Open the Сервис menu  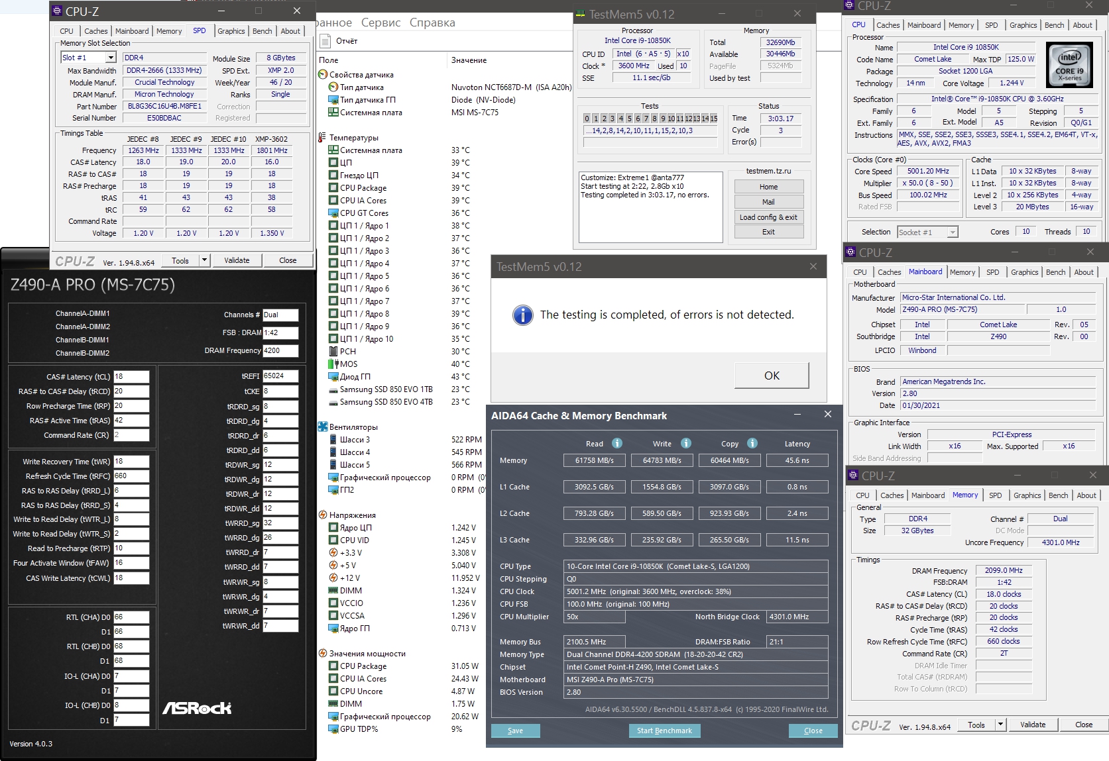pos(380,23)
